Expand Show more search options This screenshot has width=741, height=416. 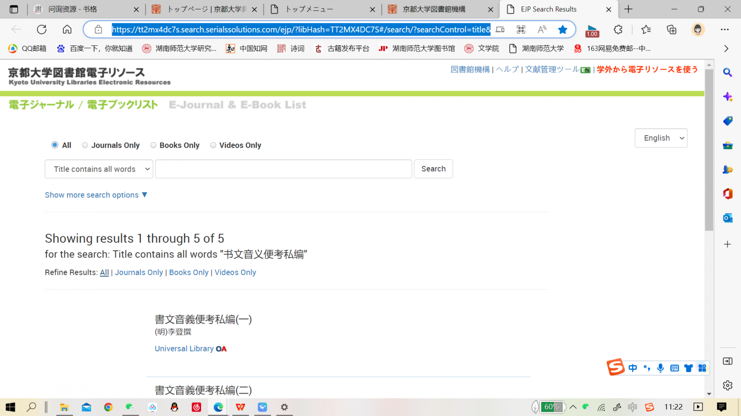pos(96,195)
